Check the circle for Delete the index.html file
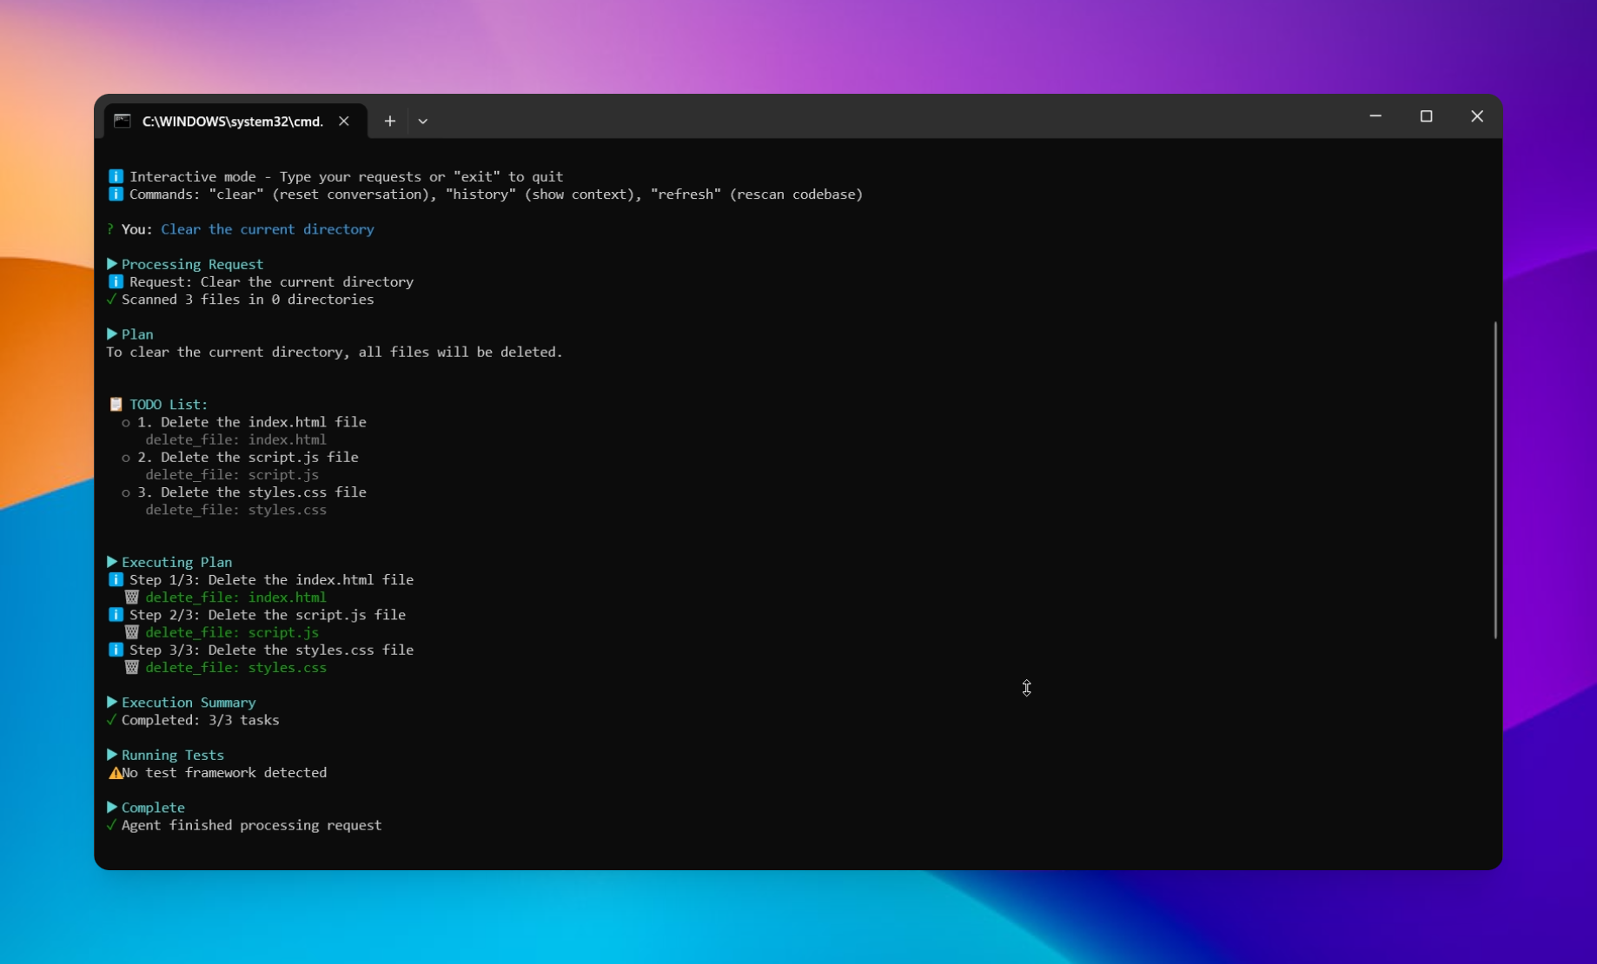This screenshot has height=964, width=1597. (126, 422)
